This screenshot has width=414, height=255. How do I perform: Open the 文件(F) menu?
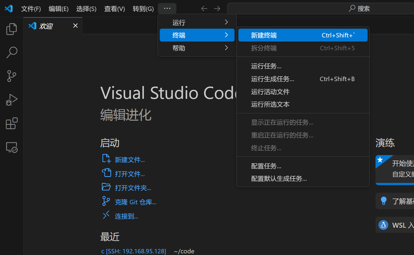click(31, 9)
